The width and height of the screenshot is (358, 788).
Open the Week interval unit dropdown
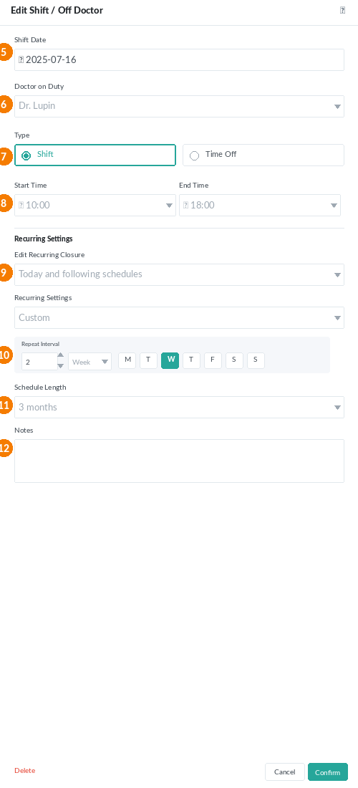pyautogui.click(x=90, y=361)
